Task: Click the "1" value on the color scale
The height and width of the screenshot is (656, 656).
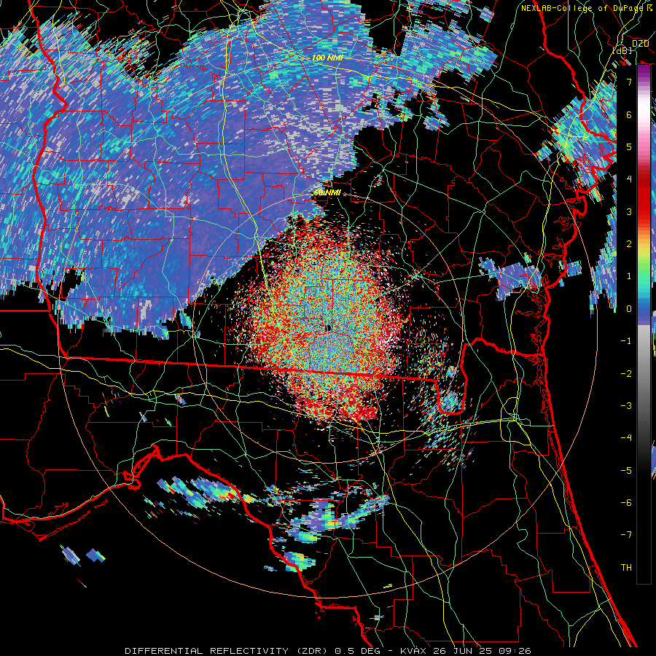Action: 629,276
